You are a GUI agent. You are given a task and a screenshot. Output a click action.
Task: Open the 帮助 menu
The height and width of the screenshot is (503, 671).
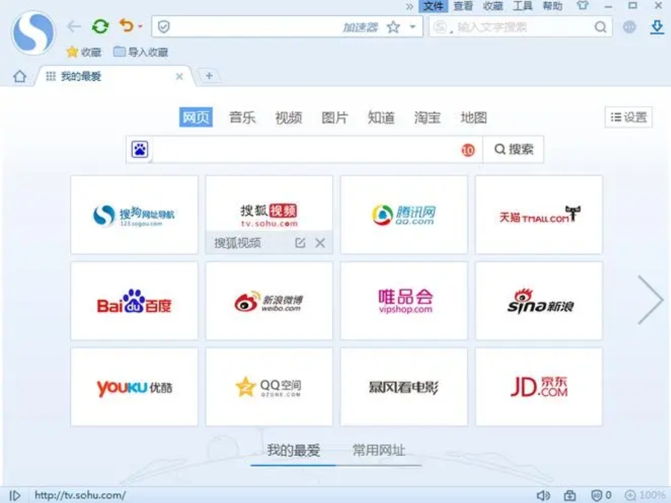pyautogui.click(x=552, y=6)
